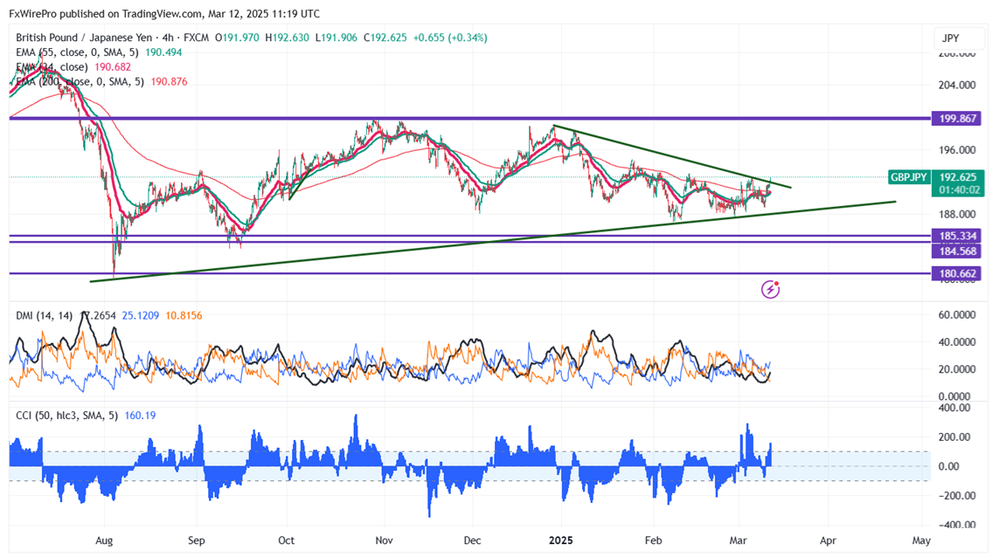Image resolution: width=999 pixels, height=557 pixels.
Task: Click the EMA 55 value 190.494
Action: [x=163, y=52]
